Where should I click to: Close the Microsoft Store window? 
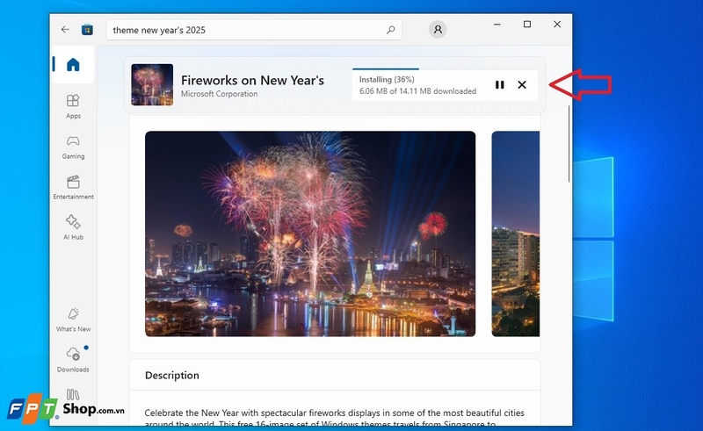557,25
